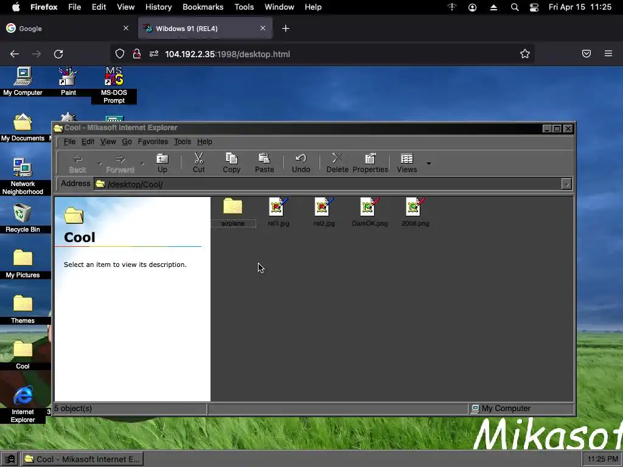The image size is (623, 467).
Task: Select the rel2.jpg file
Action: pyautogui.click(x=324, y=212)
